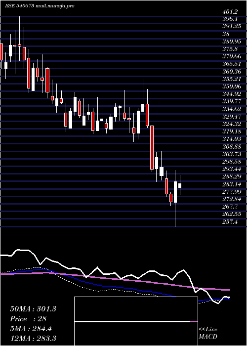
Task: Click the Price : 28 reading
Action: (x=28, y=319)
